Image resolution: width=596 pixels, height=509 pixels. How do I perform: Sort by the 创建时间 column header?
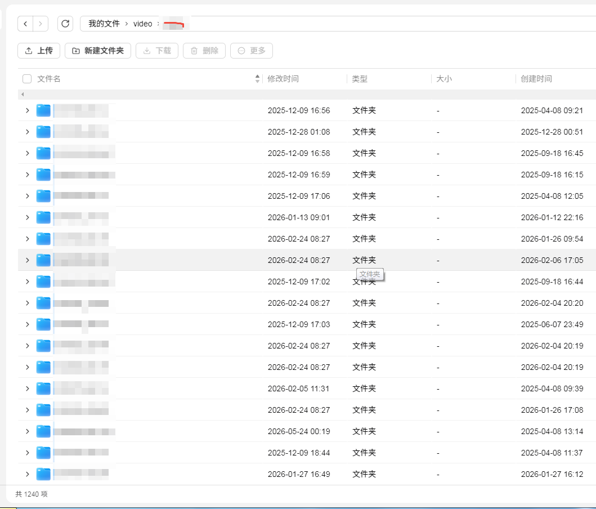[x=536, y=79]
